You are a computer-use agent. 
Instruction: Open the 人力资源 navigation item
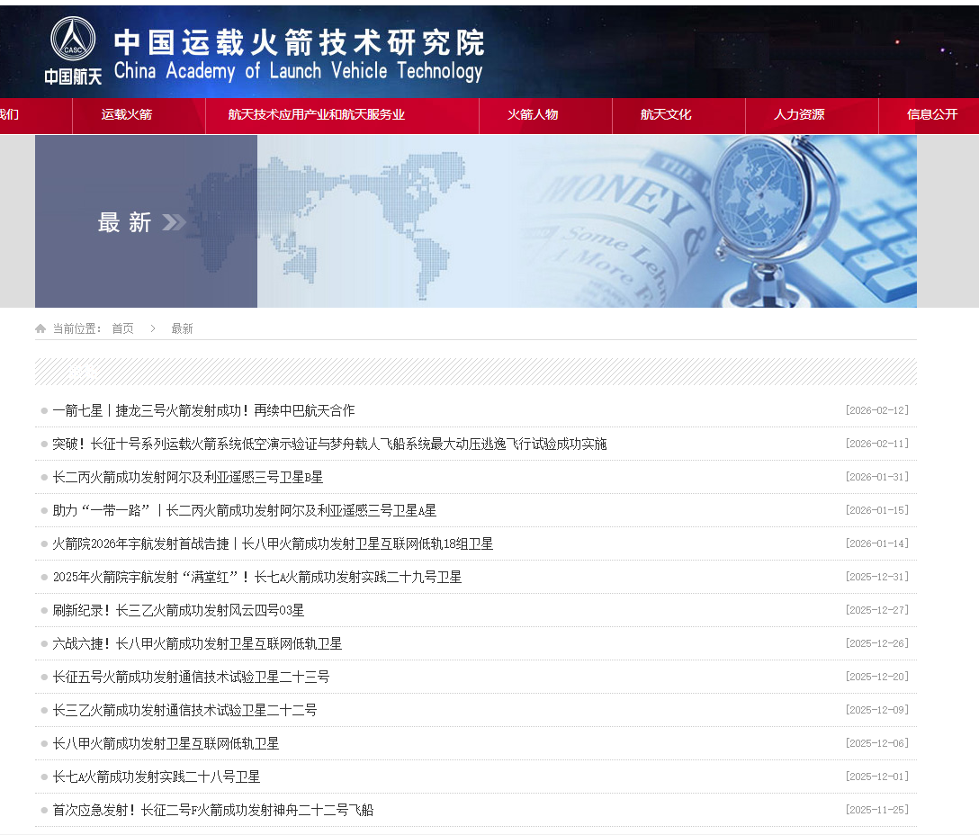[x=799, y=115]
